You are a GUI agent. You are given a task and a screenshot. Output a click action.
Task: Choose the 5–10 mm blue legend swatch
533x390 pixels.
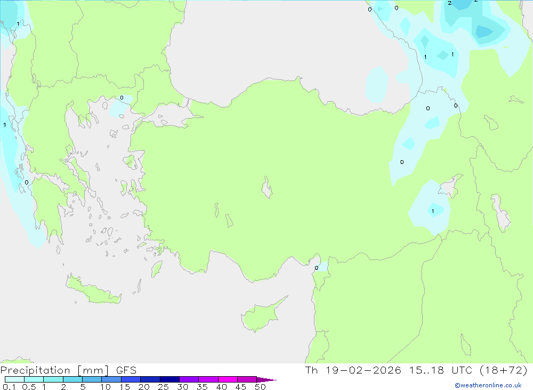[92, 379]
